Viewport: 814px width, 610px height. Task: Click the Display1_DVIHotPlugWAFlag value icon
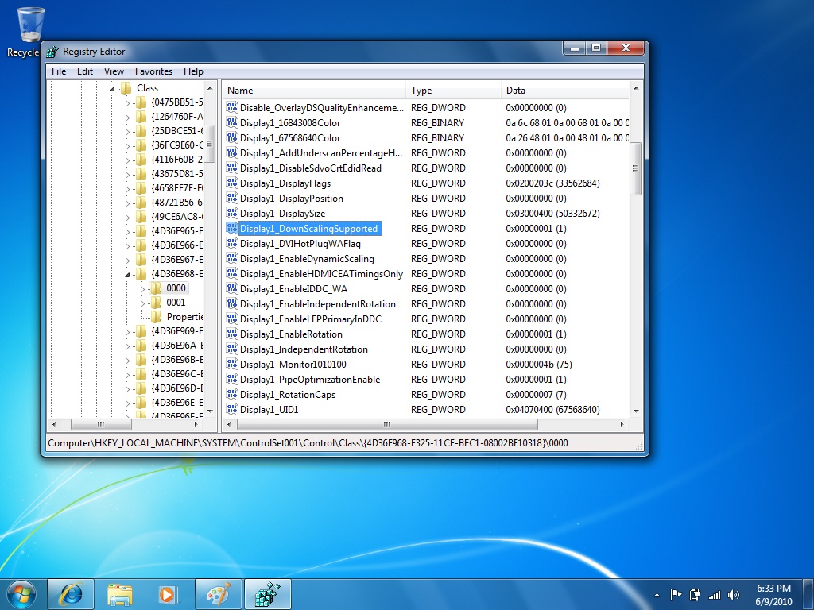click(232, 243)
